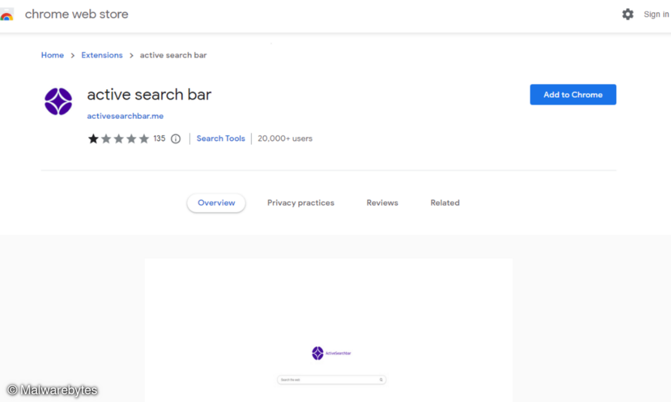Click the purple active search bar extension icon
The height and width of the screenshot is (402, 671).
point(58,102)
